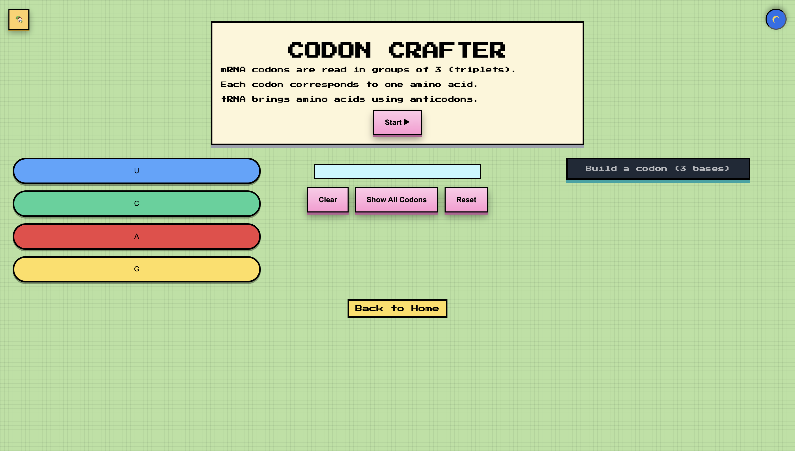Click the mRNA codons triplets instruction line
The height and width of the screenshot is (451, 795).
click(x=368, y=70)
